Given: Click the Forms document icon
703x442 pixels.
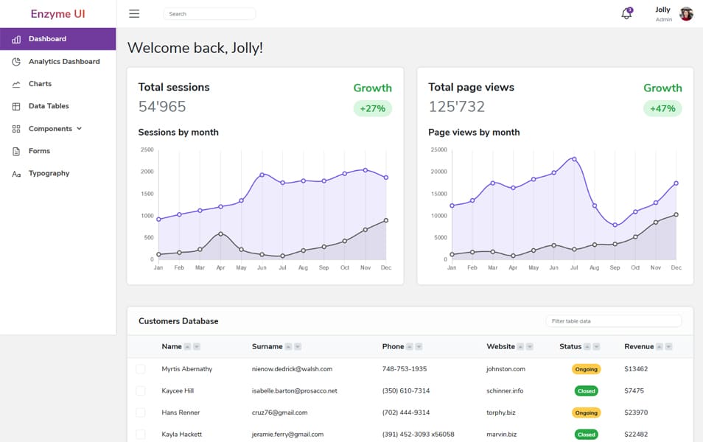Looking at the screenshot, I should (x=16, y=151).
